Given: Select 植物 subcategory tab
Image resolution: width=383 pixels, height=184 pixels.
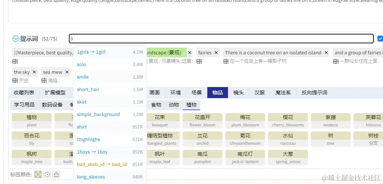Looking at the screenshot, I should (191, 105).
